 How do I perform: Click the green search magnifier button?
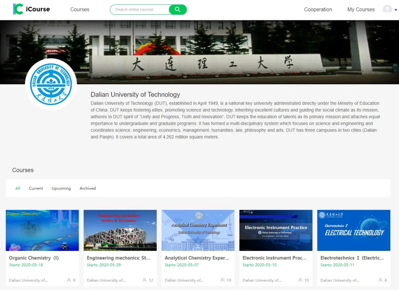(178, 10)
